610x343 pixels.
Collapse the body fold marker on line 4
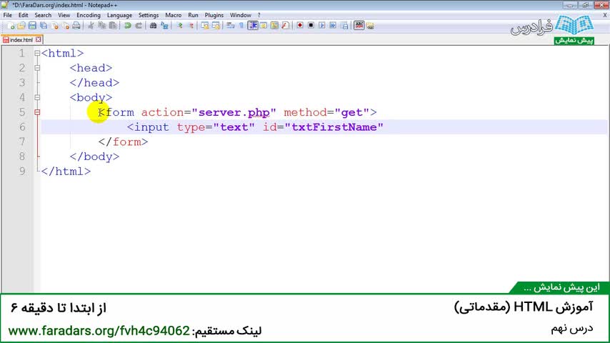pyautogui.click(x=37, y=97)
